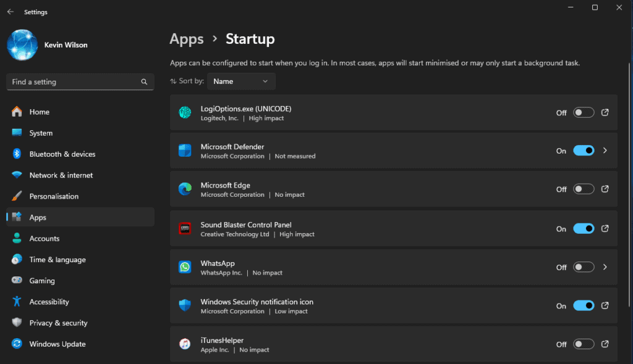Viewport: 633px width, 364px height.
Task: Enable Microsoft Edge startup toggle
Action: point(584,189)
